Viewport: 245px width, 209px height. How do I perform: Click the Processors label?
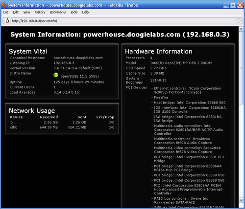coord(135,58)
